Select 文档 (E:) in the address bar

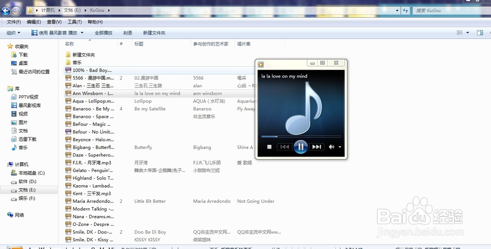72,10
